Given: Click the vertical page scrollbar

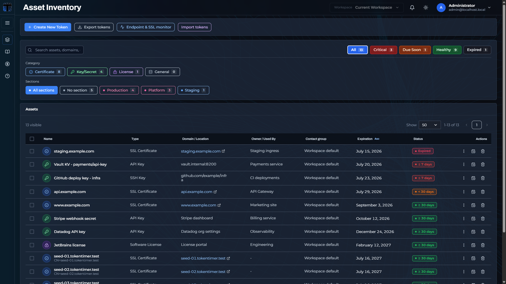Looking at the screenshot, I should tap(504, 118).
